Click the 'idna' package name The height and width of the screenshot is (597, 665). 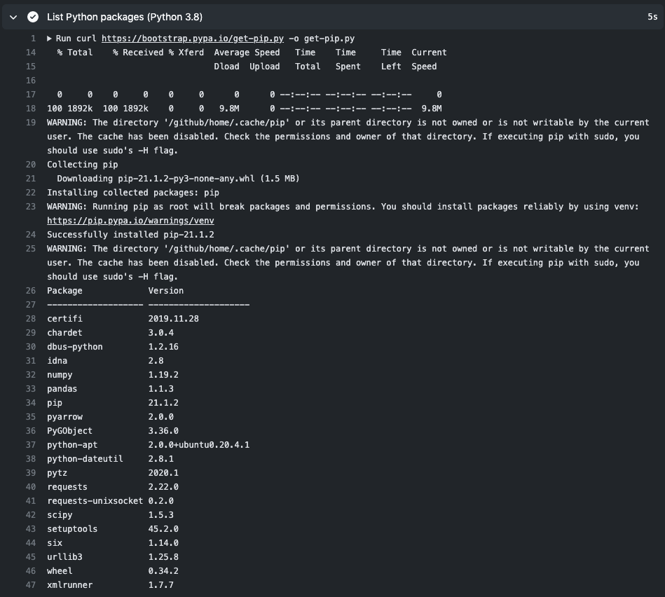57,360
